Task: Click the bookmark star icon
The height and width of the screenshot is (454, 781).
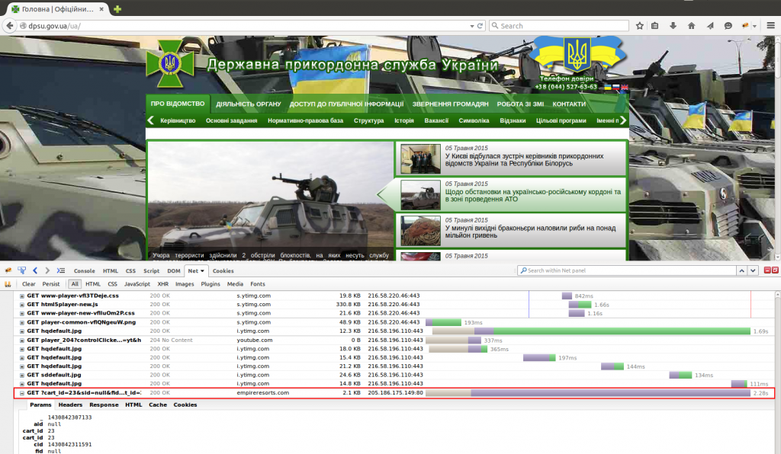Action: (x=640, y=25)
